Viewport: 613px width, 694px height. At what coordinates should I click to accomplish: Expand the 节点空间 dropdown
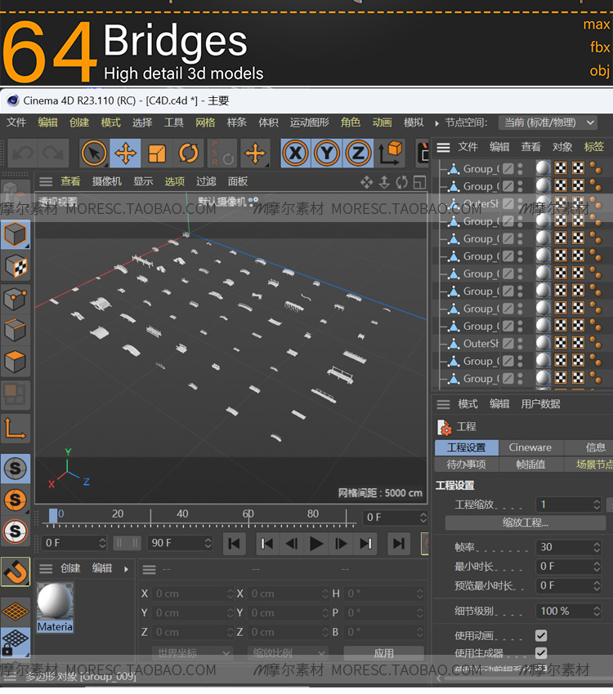coord(548,122)
